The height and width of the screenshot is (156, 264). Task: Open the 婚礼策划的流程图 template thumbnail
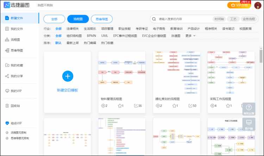[176, 73]
